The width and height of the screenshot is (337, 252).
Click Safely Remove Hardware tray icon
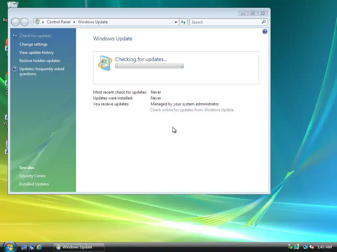[290, 247]
